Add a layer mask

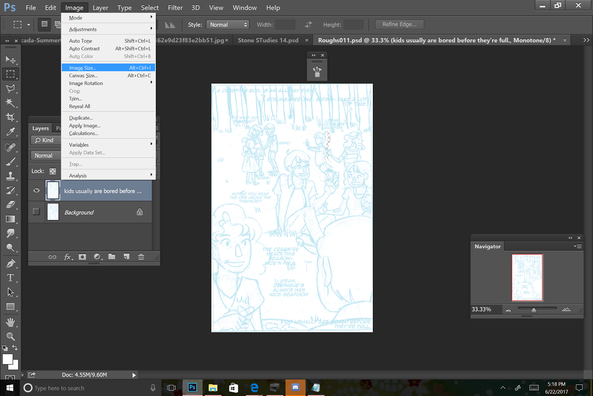(x=82, y=257)
